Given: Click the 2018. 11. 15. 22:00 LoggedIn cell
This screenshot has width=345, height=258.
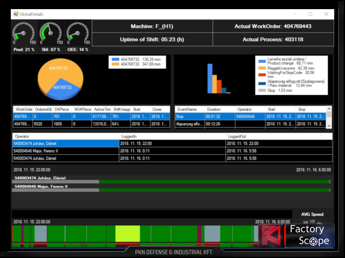Looking at the screenshot, I should 172,144.
